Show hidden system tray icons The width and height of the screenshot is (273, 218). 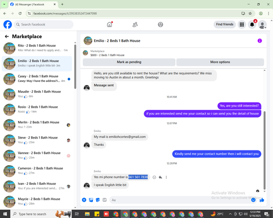(x=230, y=214)
